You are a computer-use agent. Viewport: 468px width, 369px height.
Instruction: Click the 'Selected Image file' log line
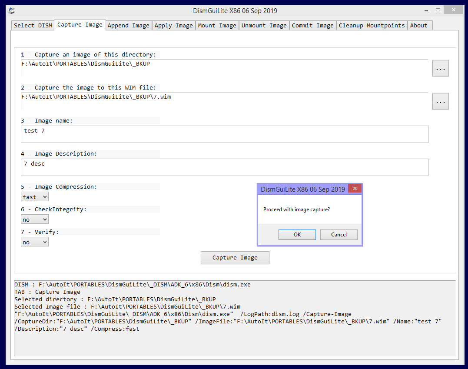coord(127,306)
